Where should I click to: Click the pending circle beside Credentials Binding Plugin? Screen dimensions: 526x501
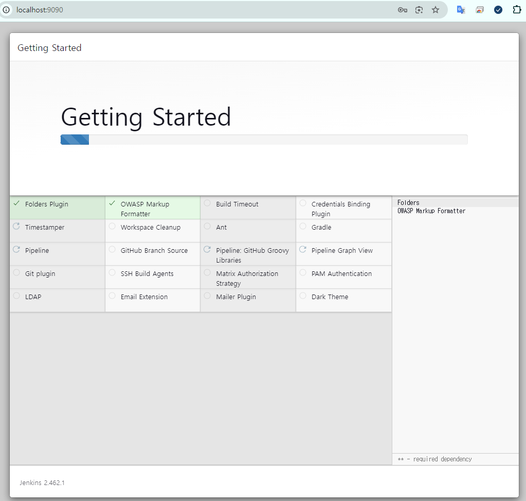303,203
